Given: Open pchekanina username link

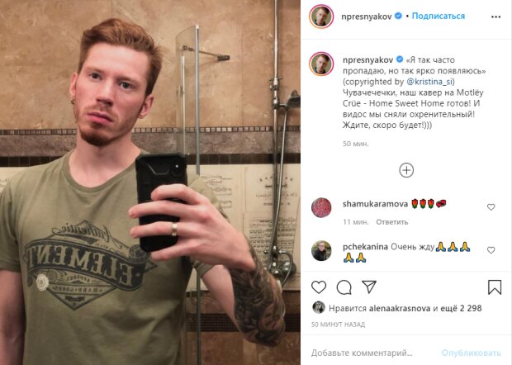Looking at the screenshot, I should coord(365,246).
